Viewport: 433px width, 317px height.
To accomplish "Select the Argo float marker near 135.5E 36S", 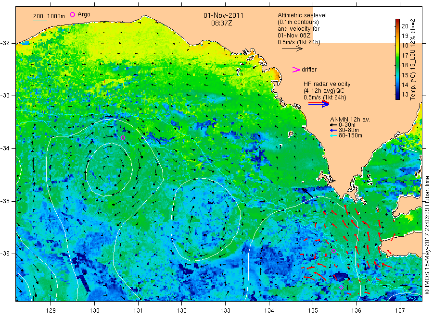I will [x=333, y=251].
